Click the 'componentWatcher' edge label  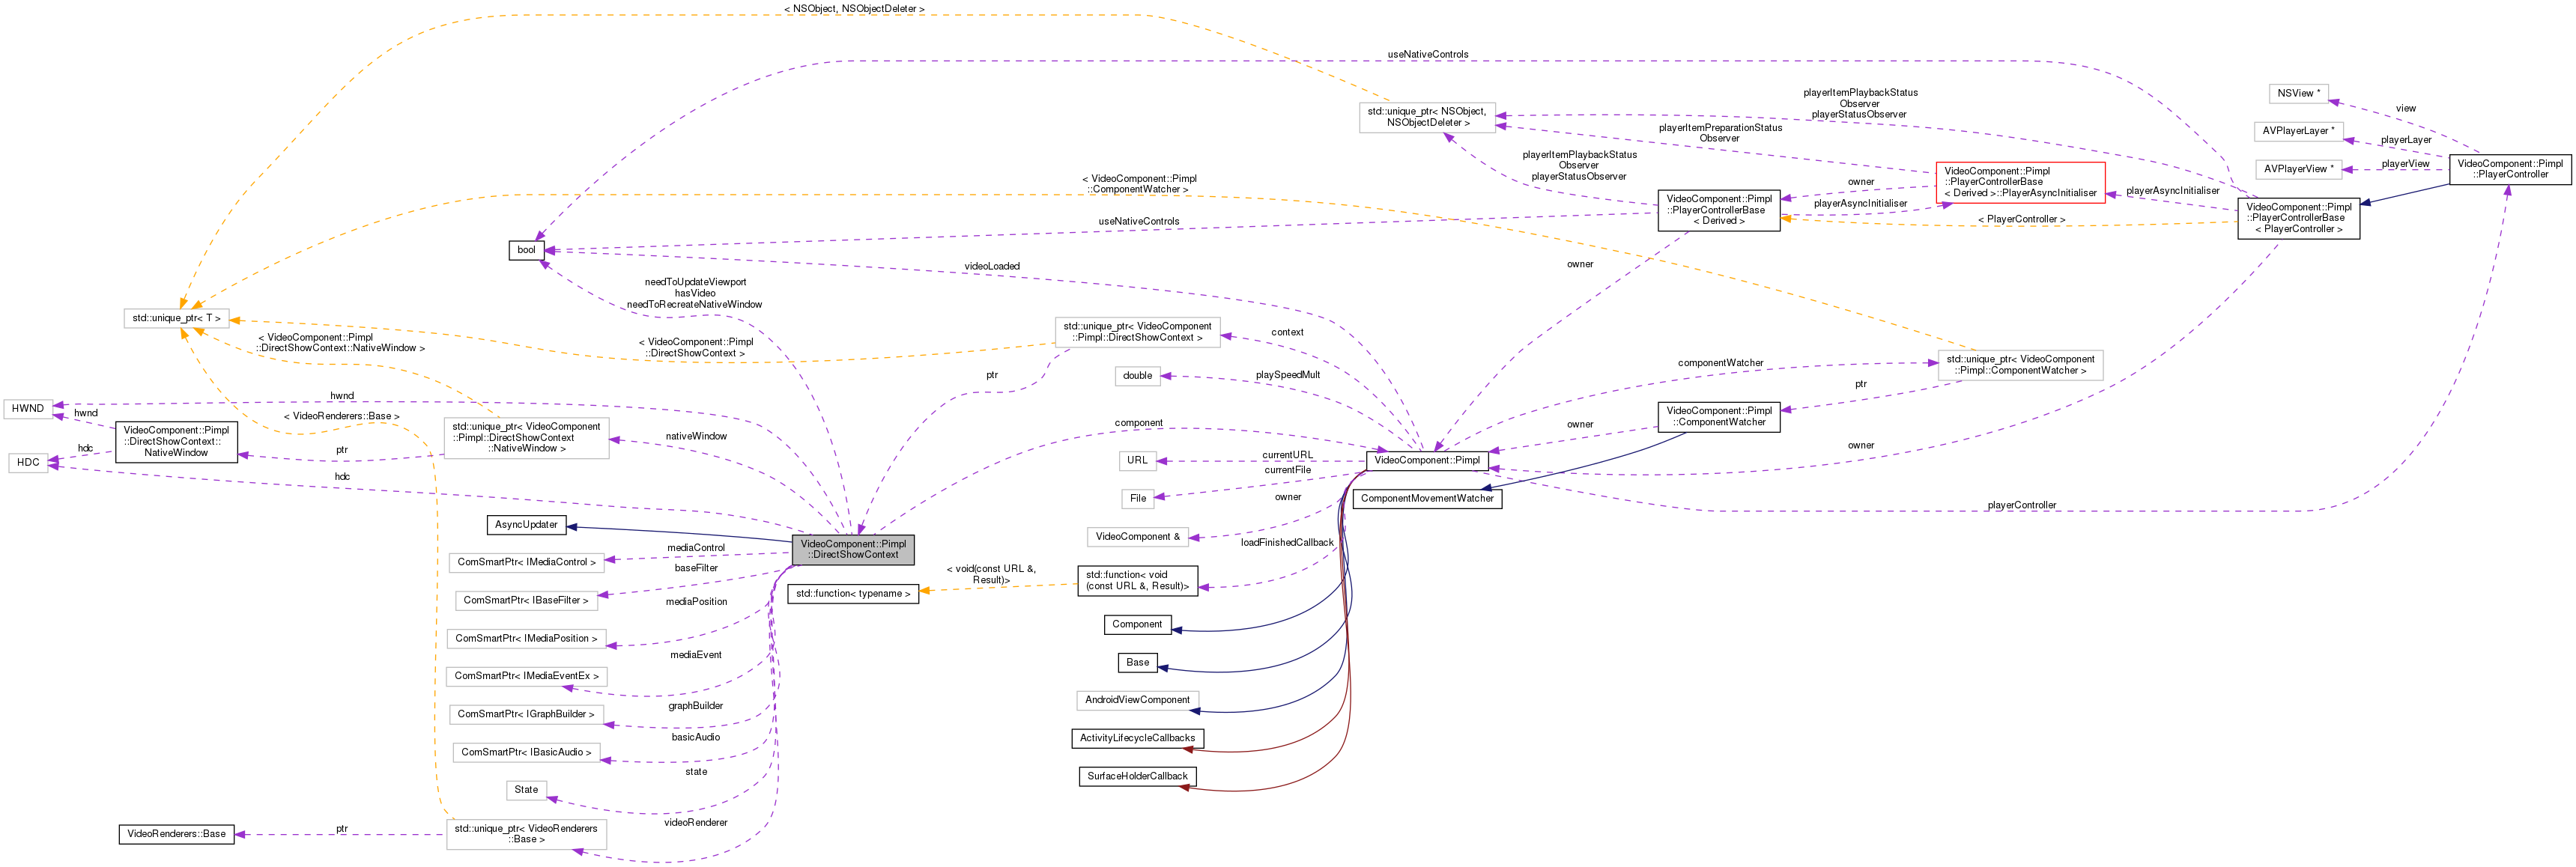pos(1721,363)
